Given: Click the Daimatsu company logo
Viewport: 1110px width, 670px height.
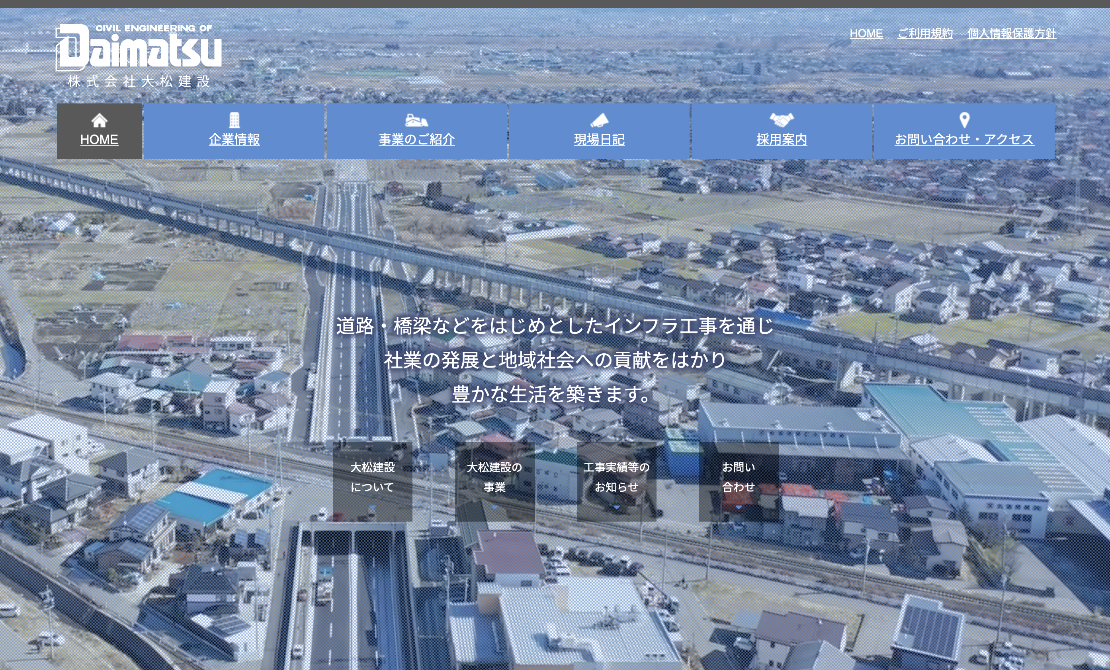Looking at the screenshot, I should pyautogui.click(x=138, y=55).
